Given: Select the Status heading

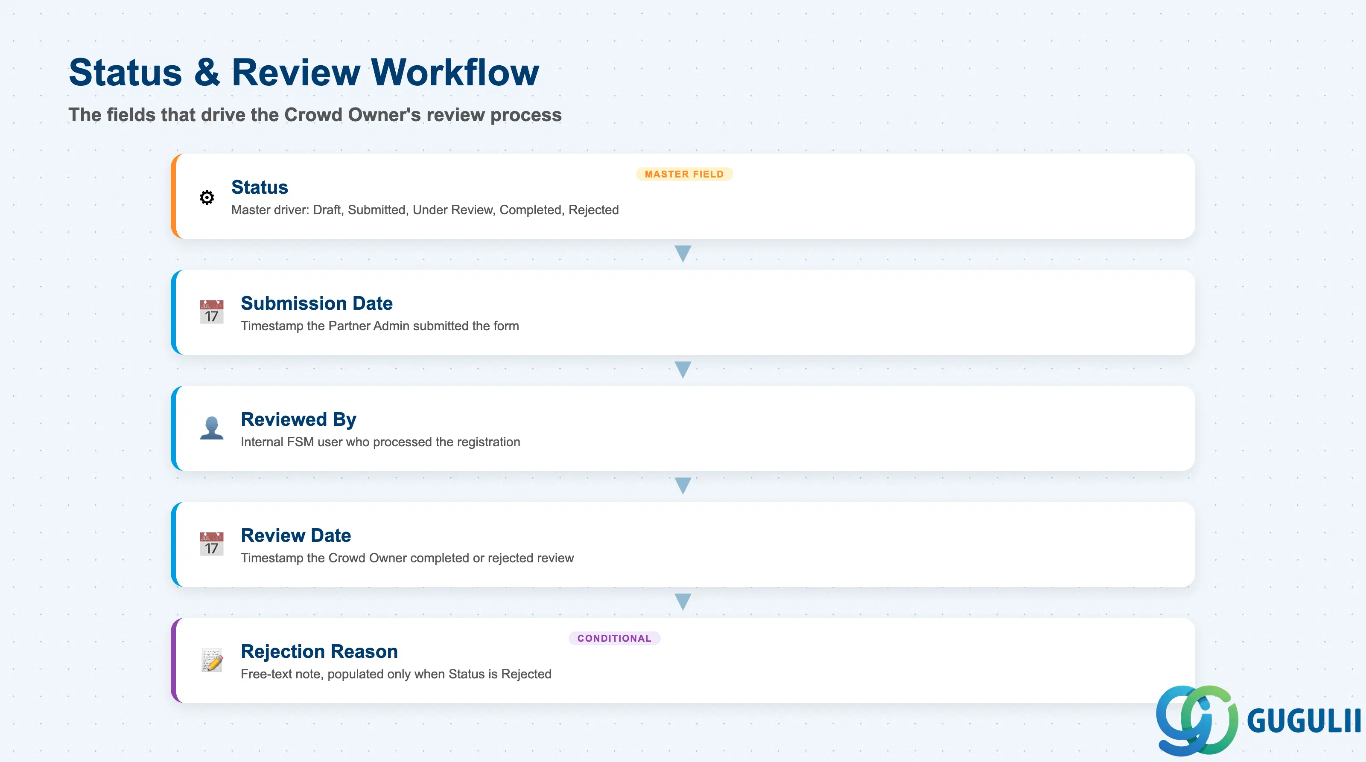Looking at the screenshot, I should pyautogui.click(x=259, y=187).
